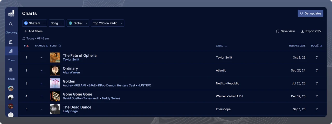This screenshot has height=124, width=332.
Task: Click the RELEASE DATE column header
Action: click(297, 46)
